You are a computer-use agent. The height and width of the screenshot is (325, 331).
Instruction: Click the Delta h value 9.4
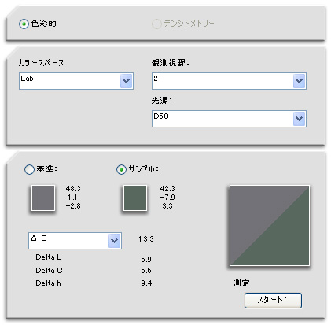pyautogui.click(x=146, y=283)
